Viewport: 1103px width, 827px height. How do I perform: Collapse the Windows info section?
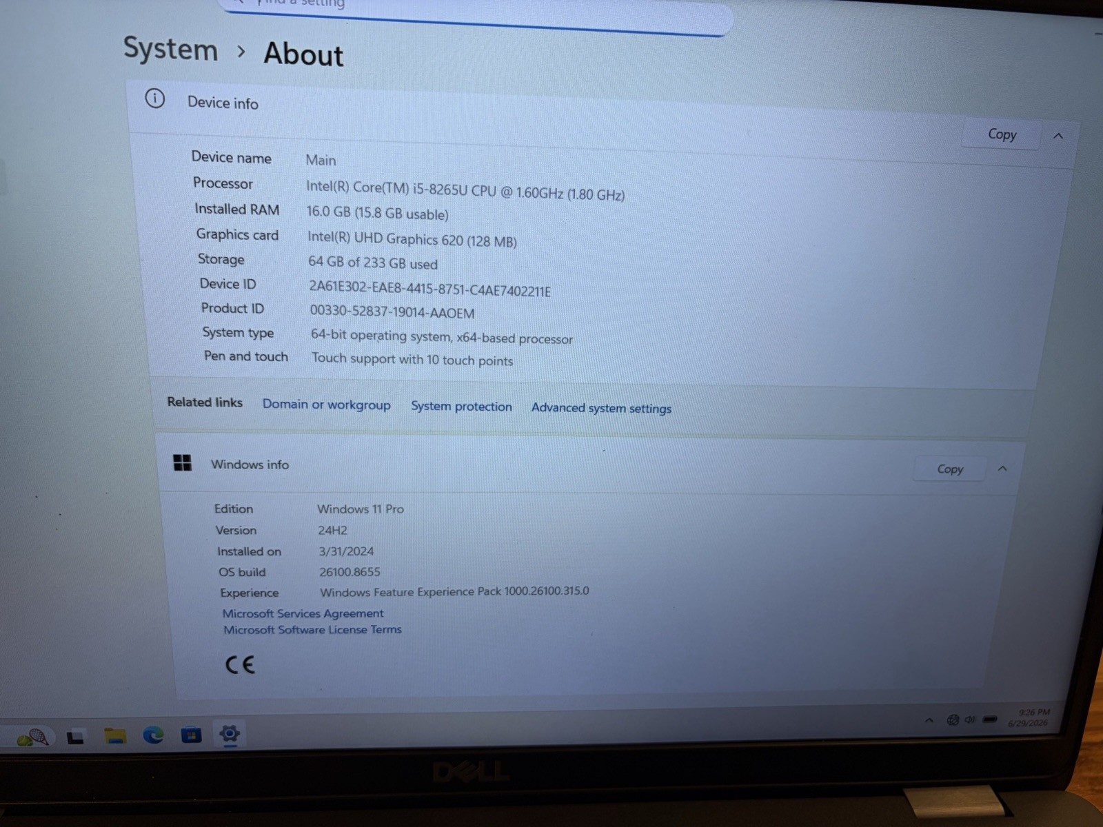(1002, 469)
